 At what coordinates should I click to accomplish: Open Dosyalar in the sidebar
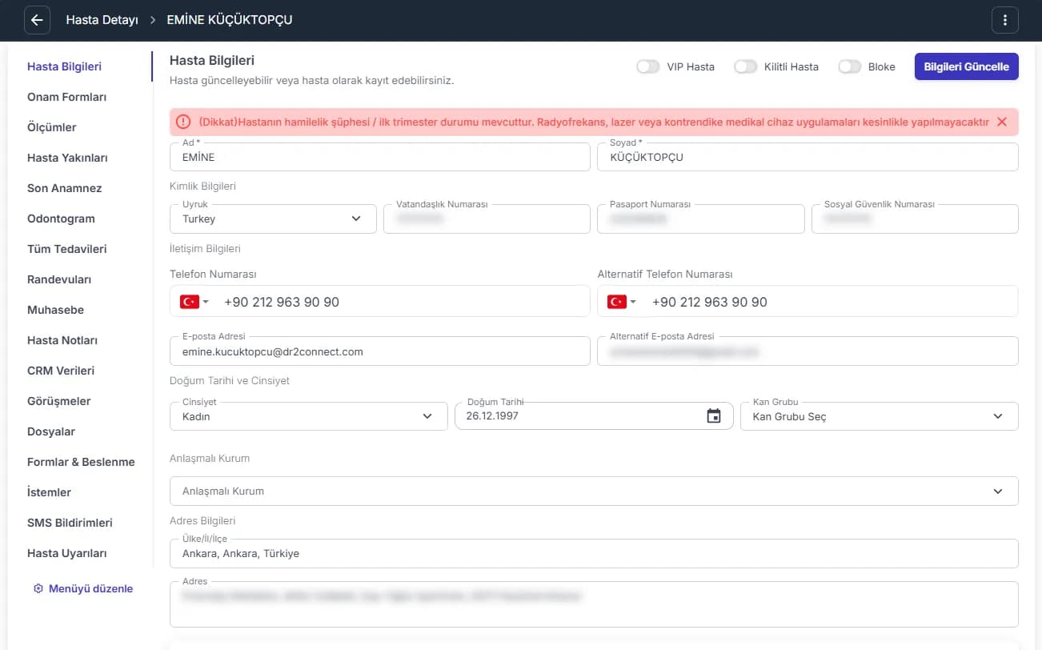(x=51, y=431)
